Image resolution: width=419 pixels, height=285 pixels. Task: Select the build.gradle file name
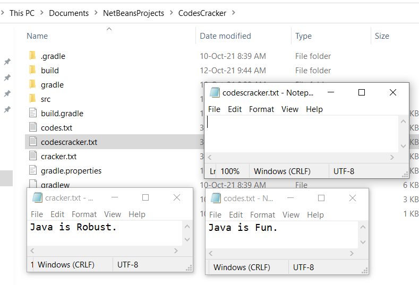[x=62, y=114]
